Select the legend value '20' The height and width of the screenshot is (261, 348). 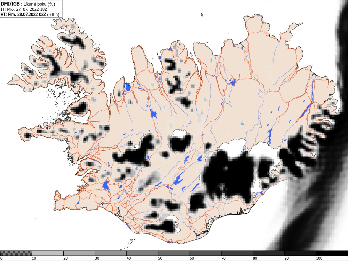coord(65,258)
